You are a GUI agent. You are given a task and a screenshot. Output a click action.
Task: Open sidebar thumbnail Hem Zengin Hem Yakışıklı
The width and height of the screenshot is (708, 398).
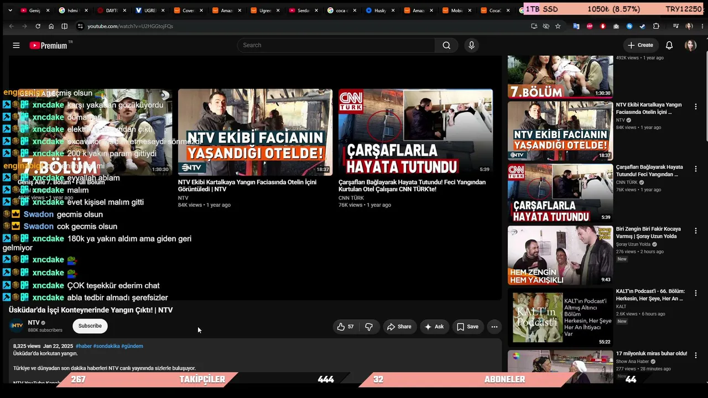tap(560, 255)
